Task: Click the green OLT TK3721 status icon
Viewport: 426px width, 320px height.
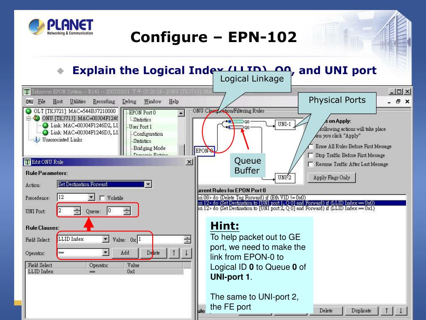Action: pos(29,111)
